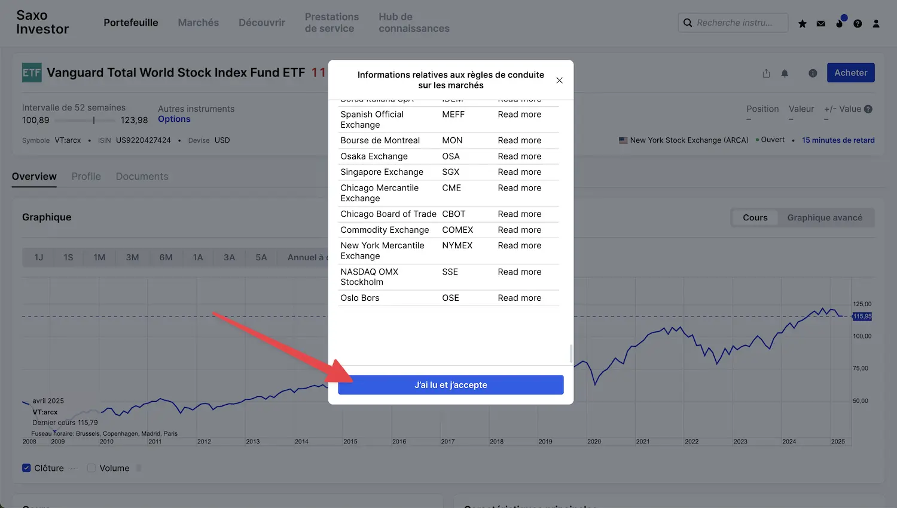Select the Overview tab
The image size is (897, 508).
pos(34,177)
